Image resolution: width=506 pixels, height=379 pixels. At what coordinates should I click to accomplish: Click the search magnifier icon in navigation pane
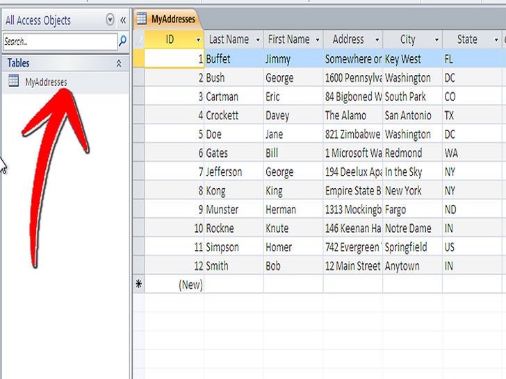pos(123,42)
